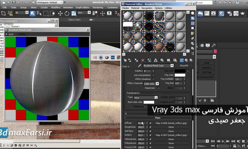Toggle Show End Result icon

click(182, 60)
